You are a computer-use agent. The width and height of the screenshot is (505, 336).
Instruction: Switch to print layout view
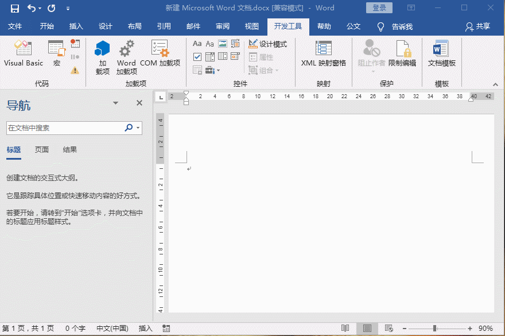point(367,329)
